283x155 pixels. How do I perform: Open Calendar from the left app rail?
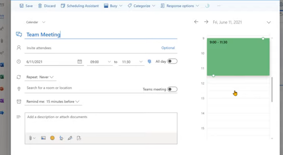(2, 17)
